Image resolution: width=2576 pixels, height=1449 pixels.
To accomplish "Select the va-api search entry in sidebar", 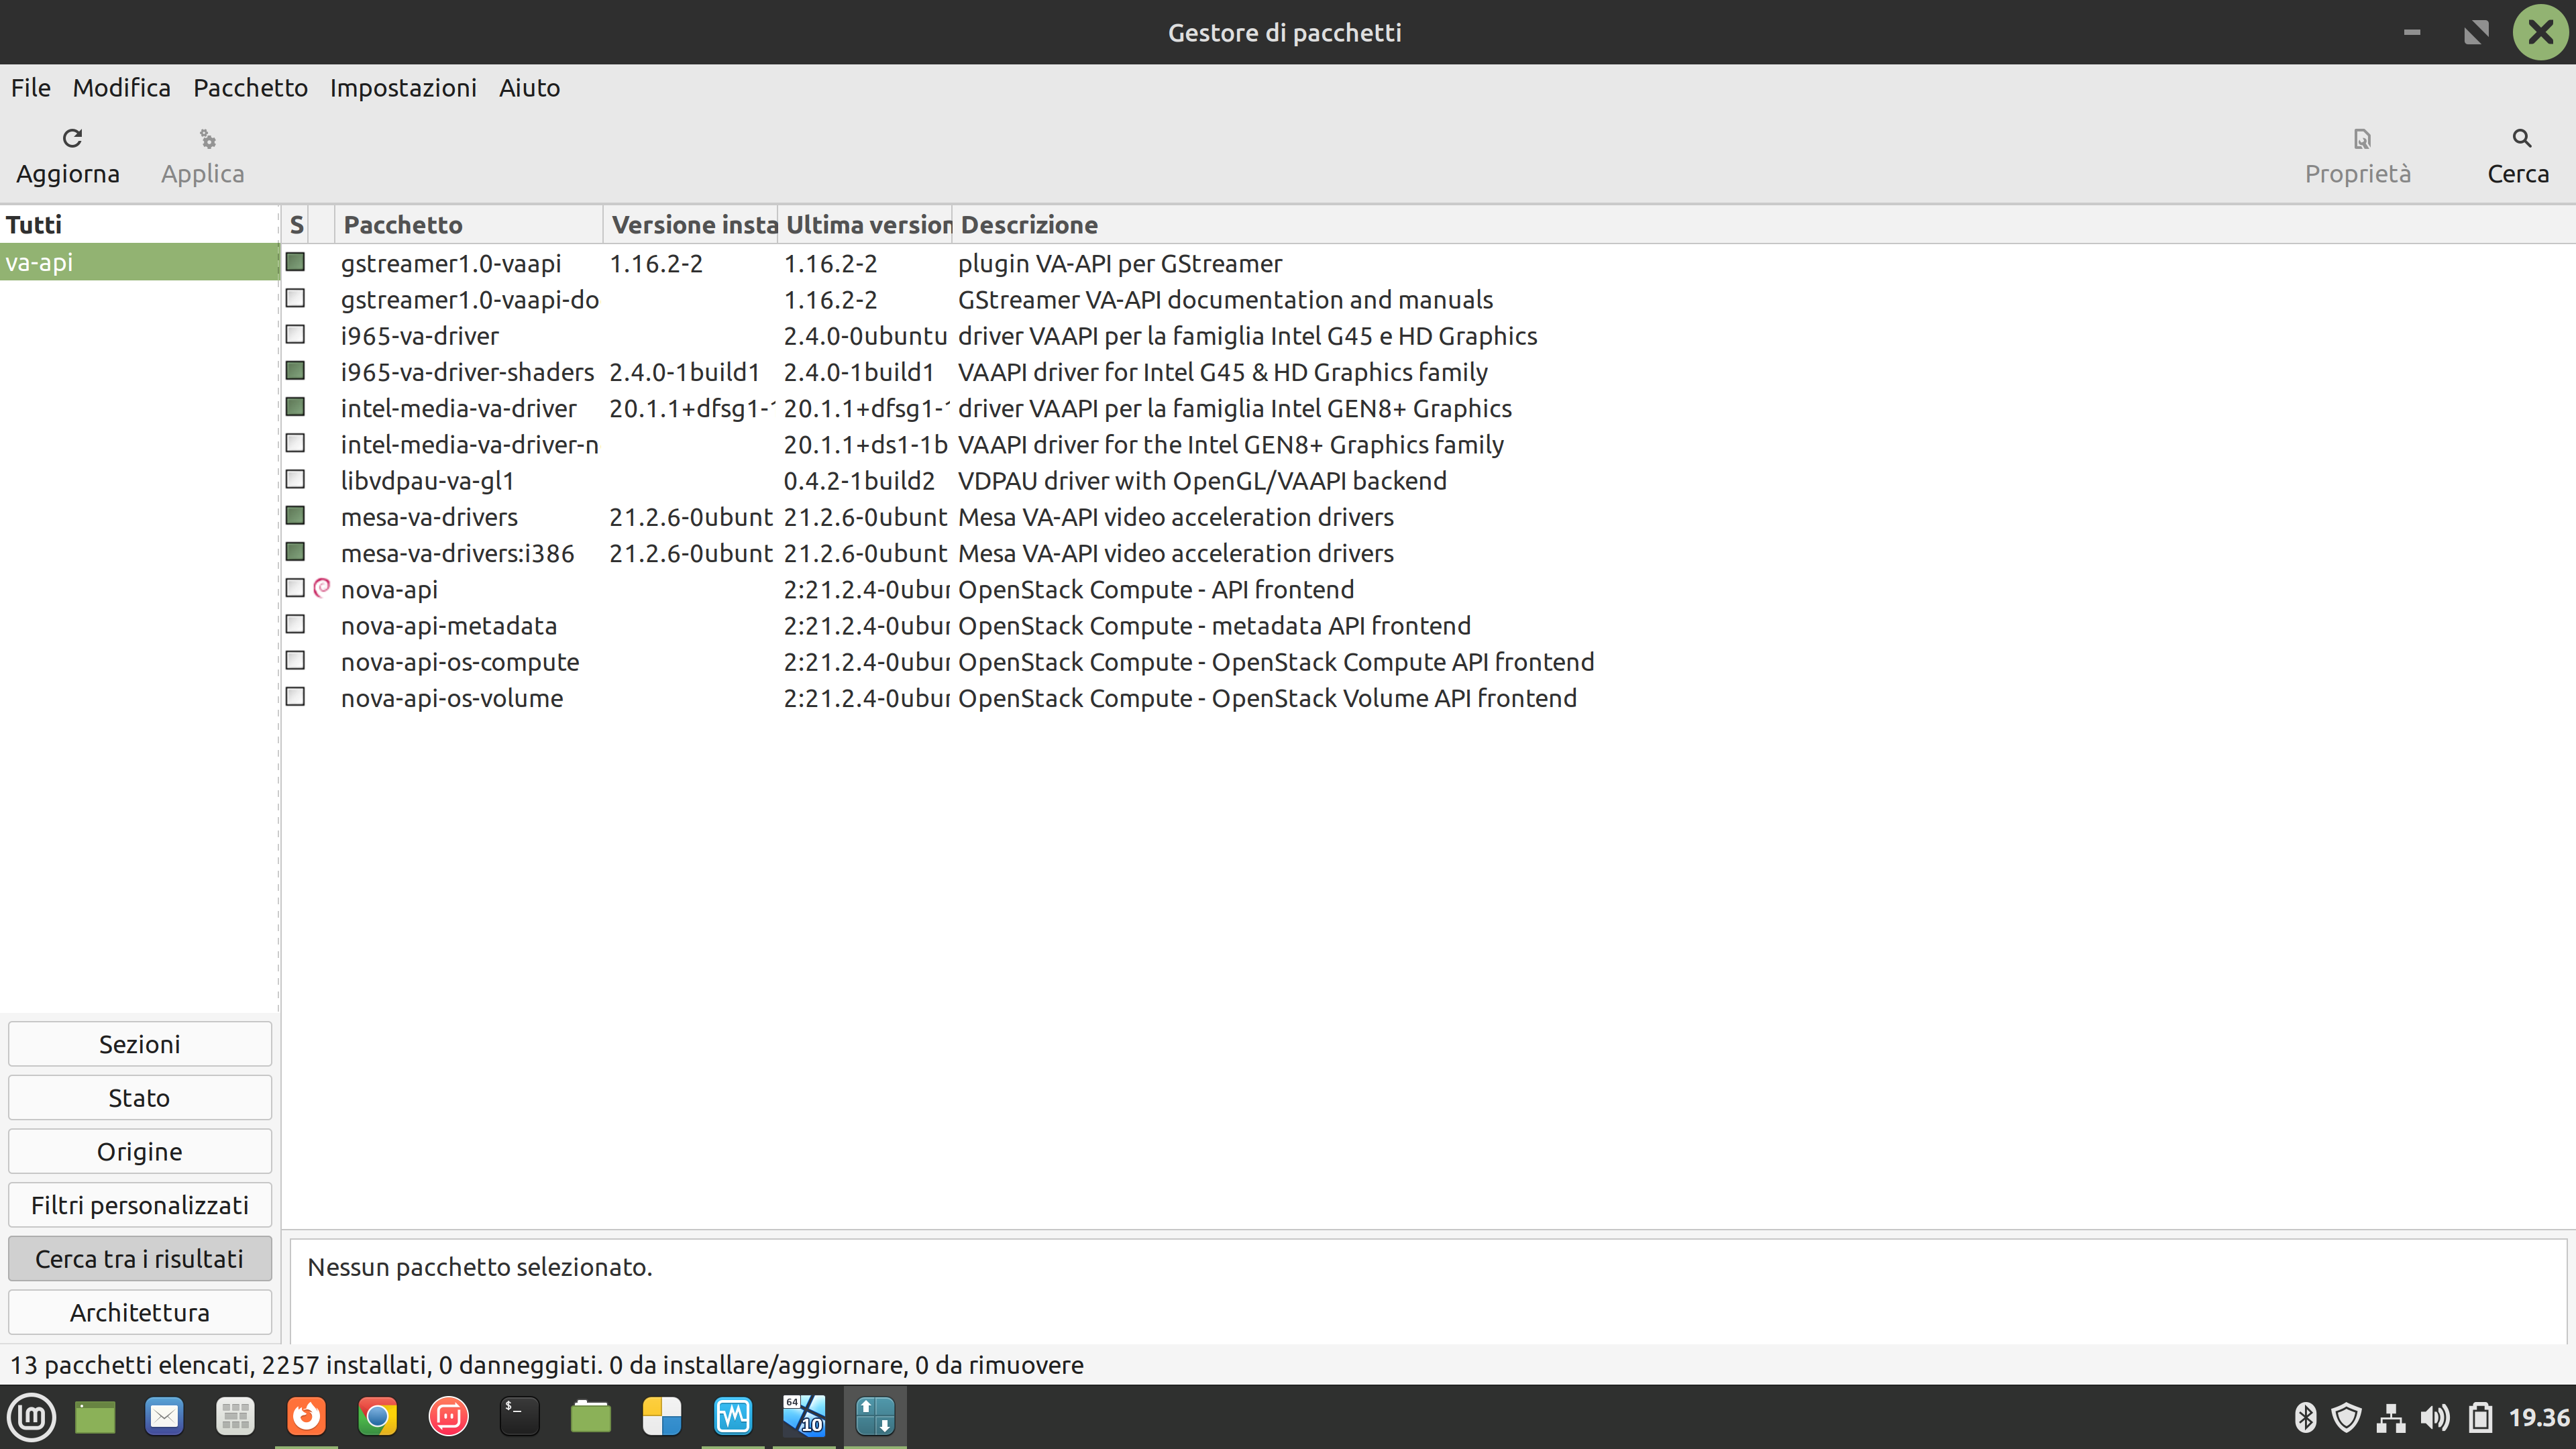I will tap(139, 262).
